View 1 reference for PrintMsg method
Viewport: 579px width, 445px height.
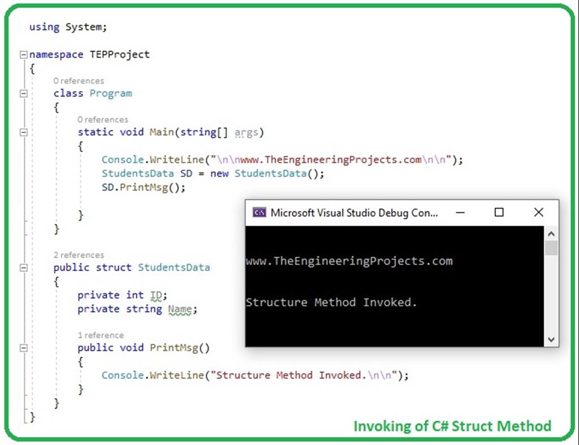(101, 335)
